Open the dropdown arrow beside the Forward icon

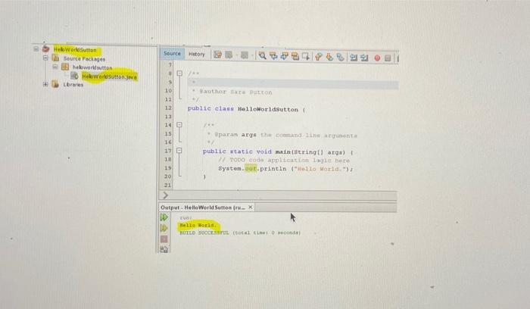(252, 55)
